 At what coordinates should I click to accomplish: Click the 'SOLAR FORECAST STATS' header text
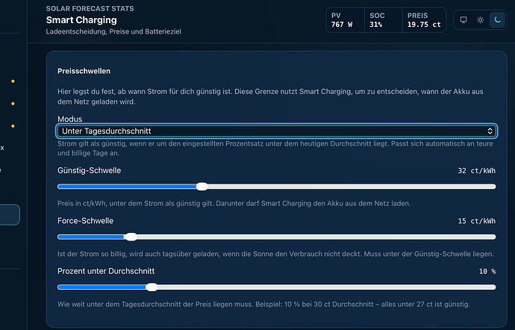(x=90, y=8)
